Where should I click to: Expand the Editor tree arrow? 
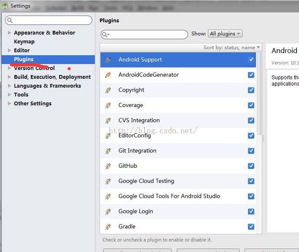click(x=9, y=50)
